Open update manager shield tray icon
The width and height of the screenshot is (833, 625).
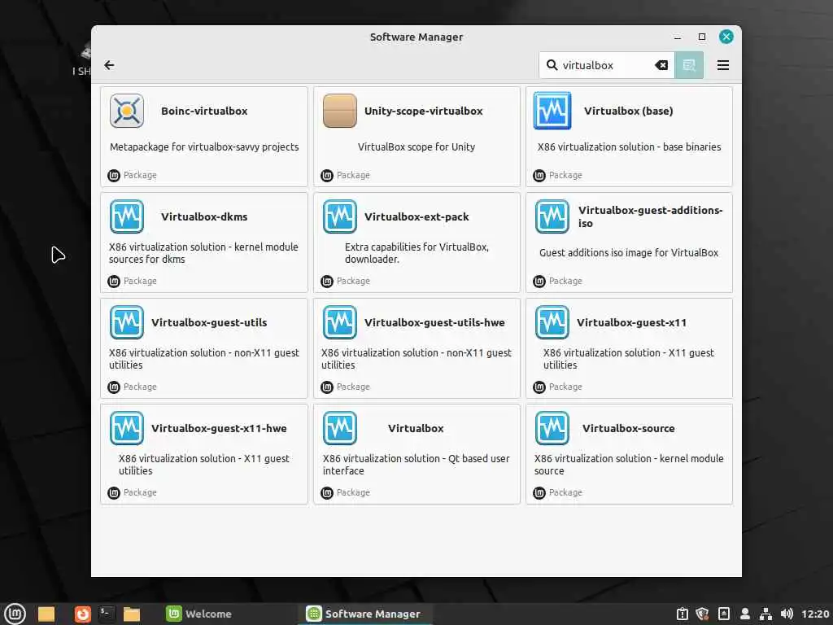click(x=703, y=614)
